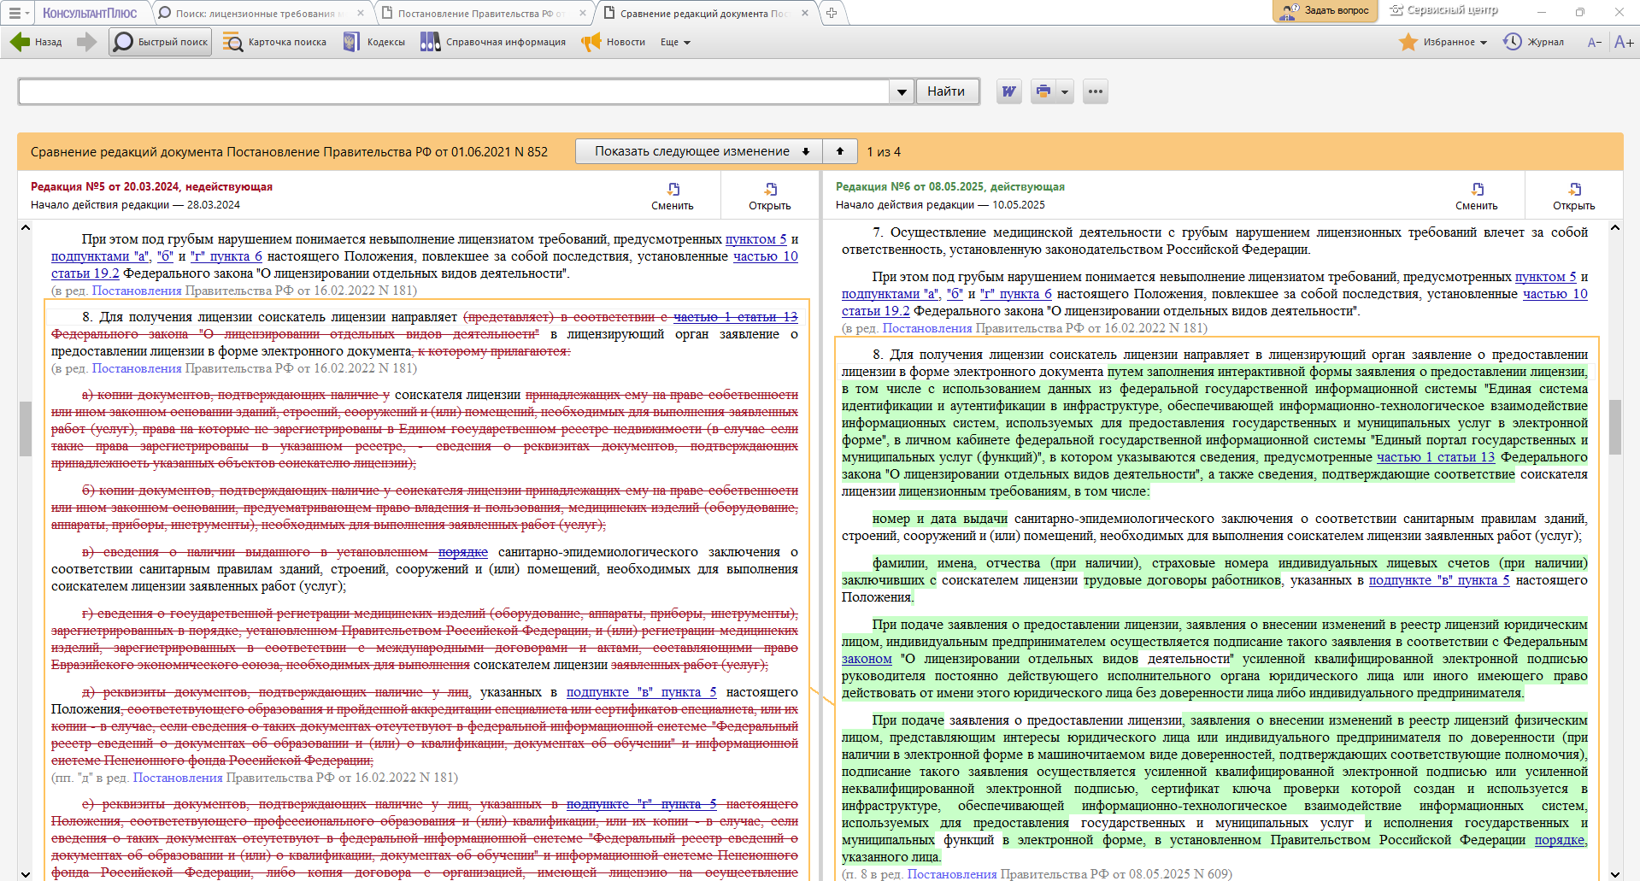Follow статьи 19.2 link in left pane
1640x881 pixels.
pyautogui.click(x=85, y=273)
